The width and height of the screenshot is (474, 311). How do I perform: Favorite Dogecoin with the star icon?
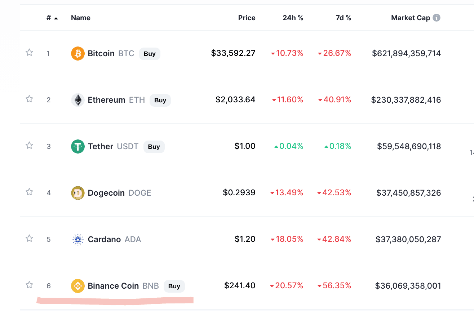pos(29,192)
